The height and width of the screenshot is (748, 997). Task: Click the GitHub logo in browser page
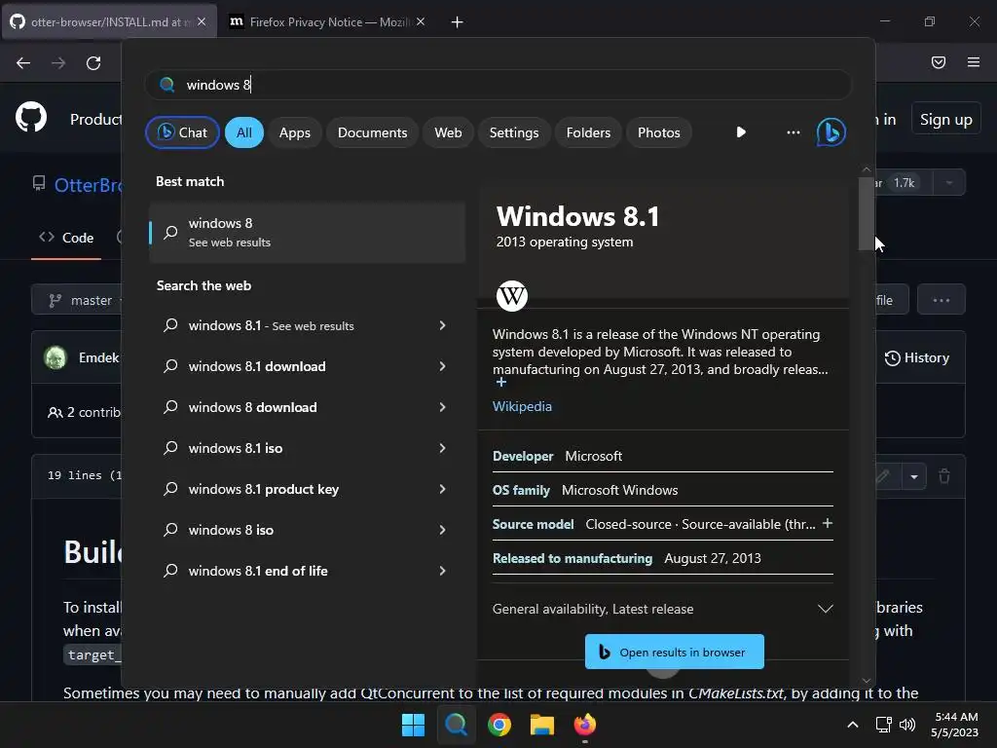[31, 117]
